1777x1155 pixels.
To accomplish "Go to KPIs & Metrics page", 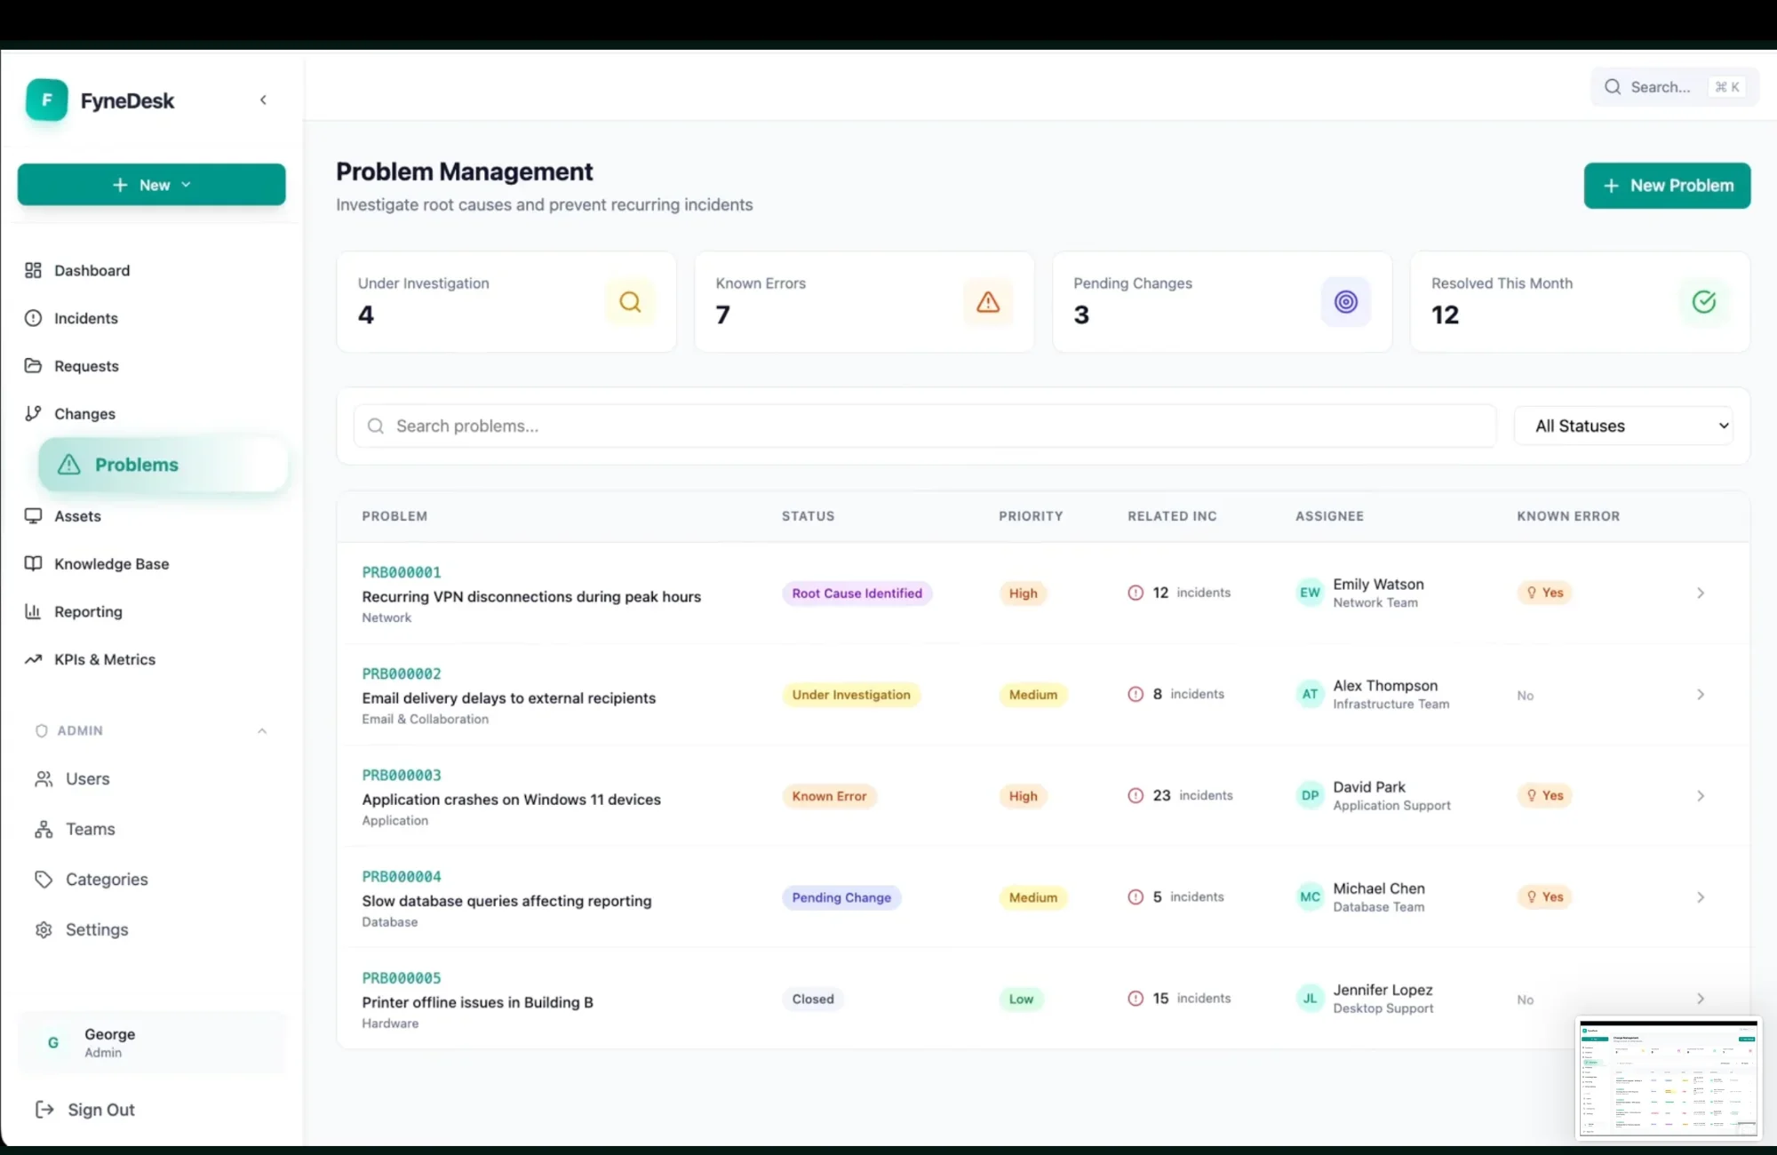I will pyautogui.click(x=104, y=659).
